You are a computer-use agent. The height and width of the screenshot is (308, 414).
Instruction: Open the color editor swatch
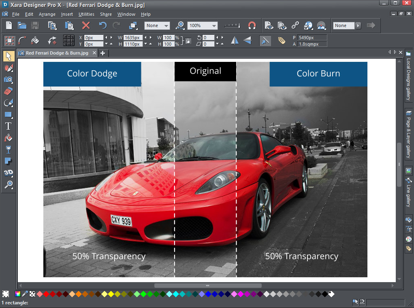pyautogui.click(x=18, y=294)
